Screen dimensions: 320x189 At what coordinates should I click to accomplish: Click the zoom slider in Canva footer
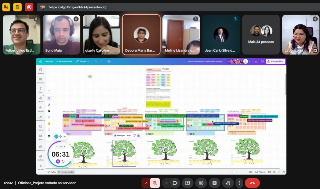[x=234, y=172]
